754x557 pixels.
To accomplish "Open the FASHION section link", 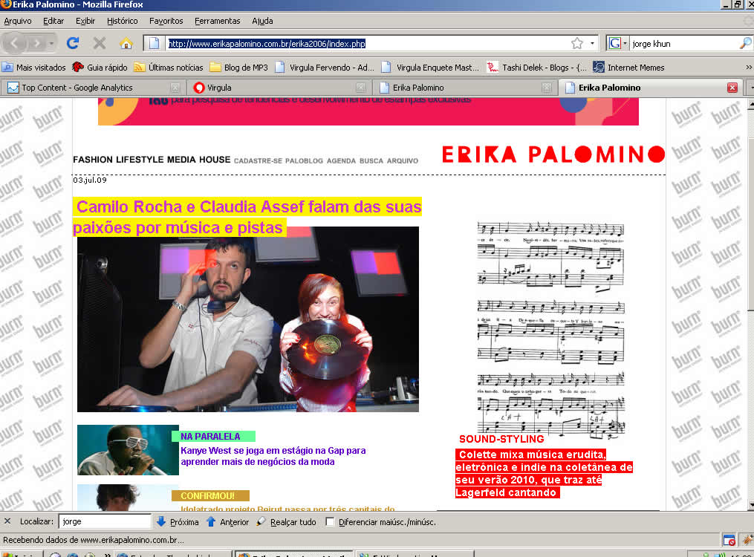I will click(x=93, y=160).
